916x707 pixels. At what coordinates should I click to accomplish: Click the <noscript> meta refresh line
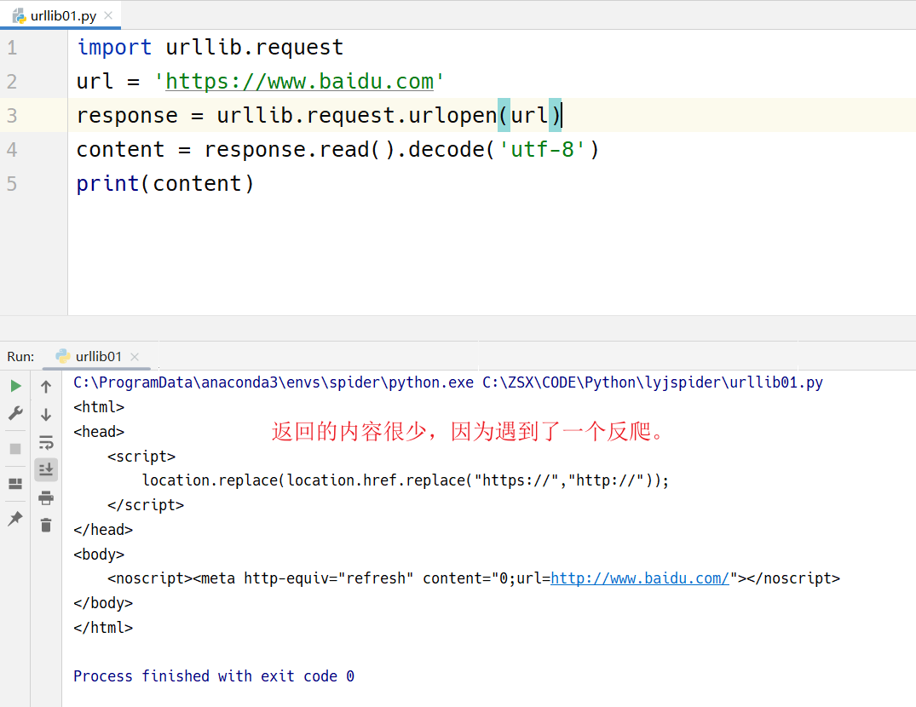click(x=474, y=578)
